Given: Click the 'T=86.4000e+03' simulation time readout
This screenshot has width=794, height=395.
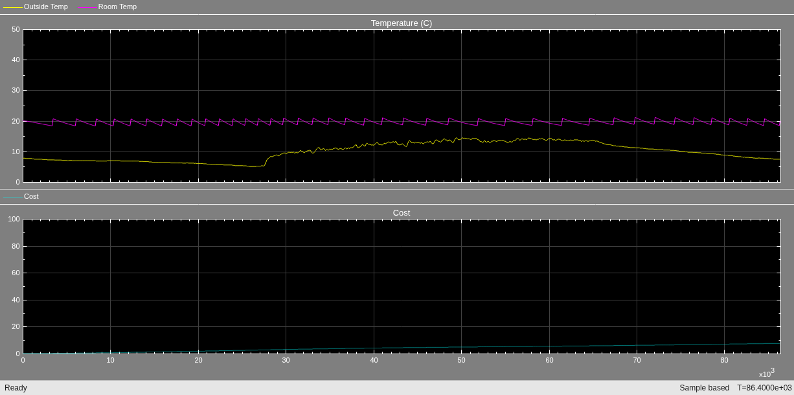Looking at the screenshot, I should tap(764, 388).
